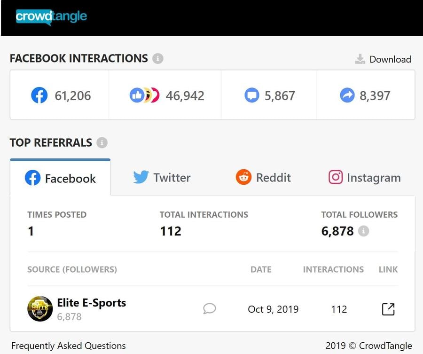The image size is (423, 354).
Task: Open the Total Followers info icon
Action: tap(363, 231)
